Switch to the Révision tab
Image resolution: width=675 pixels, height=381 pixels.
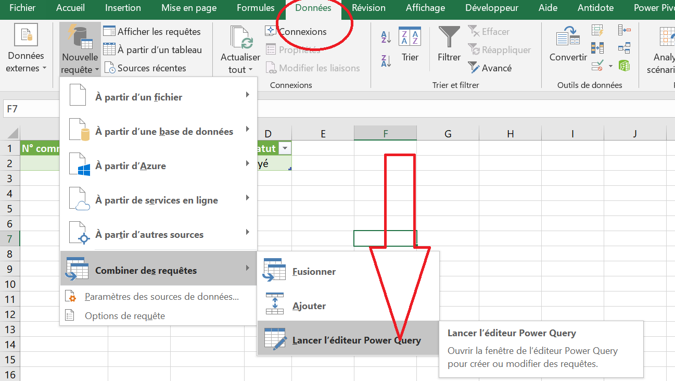point(368,8)
